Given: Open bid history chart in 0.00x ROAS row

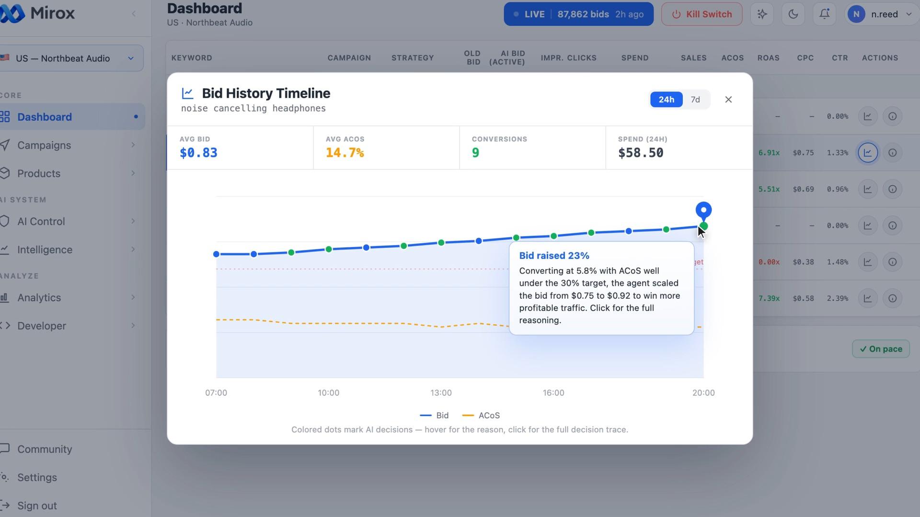Looking at the screenshot, I should tap(868, 262).
